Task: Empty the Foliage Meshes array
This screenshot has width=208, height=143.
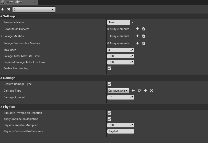Action: point(144,36)
